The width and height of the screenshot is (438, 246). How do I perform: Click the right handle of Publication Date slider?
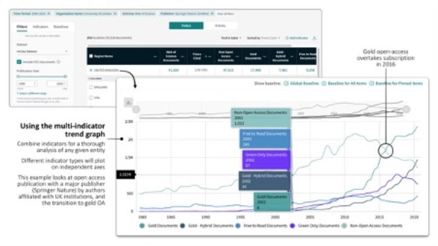tap(65, 76)
